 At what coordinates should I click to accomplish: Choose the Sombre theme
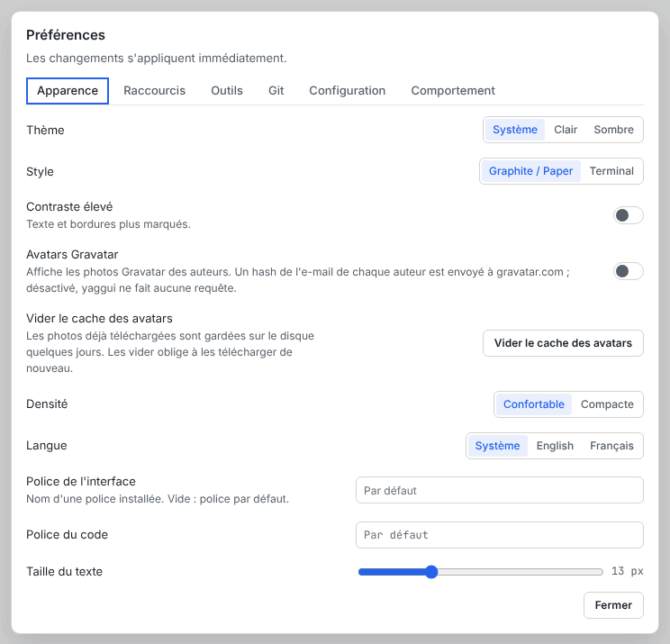(613, 130)
